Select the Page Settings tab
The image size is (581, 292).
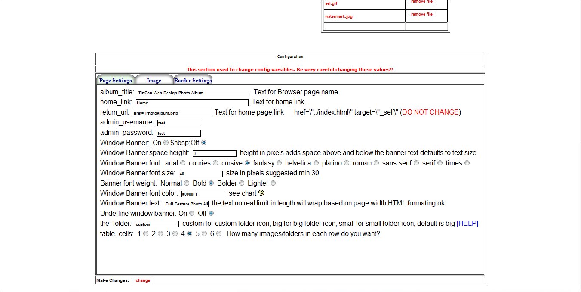(x=115, y=80)
